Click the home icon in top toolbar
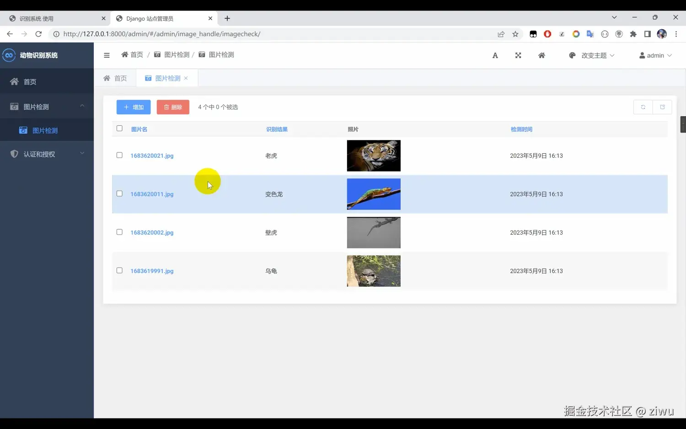Image resolution: width=686 pixels, height=429 pixels. pos(541,55)
